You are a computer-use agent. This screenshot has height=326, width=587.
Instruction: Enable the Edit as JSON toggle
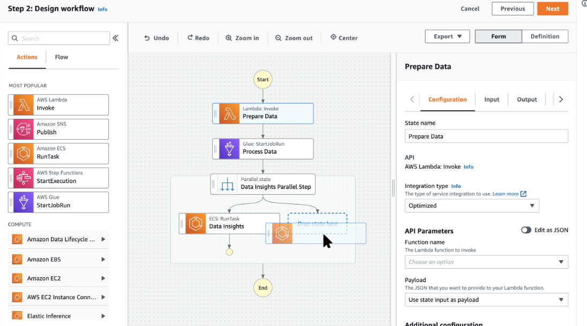tap(526, 230)
